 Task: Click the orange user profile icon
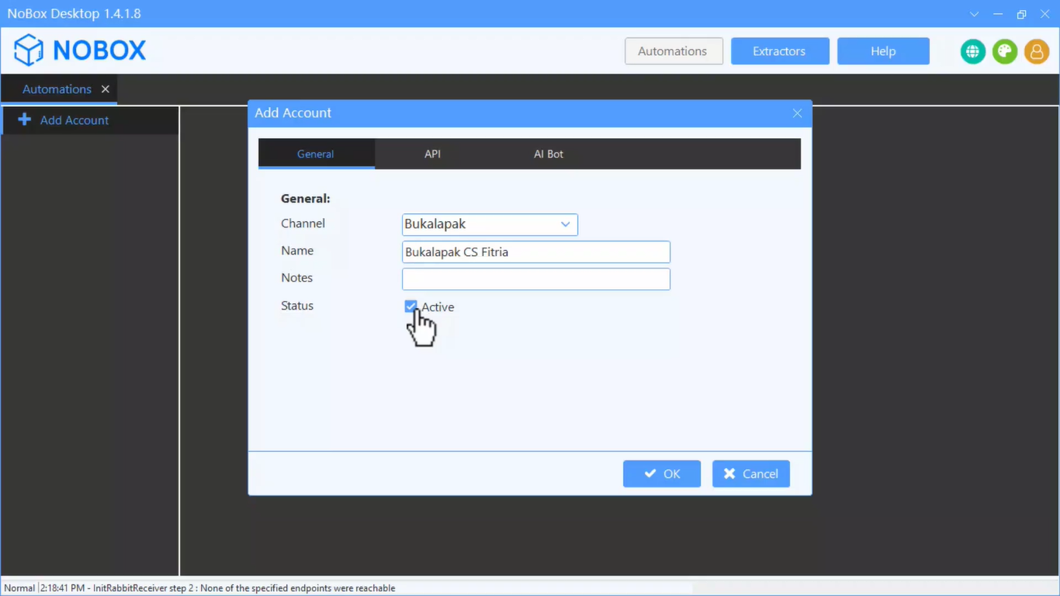(1036, 51)
